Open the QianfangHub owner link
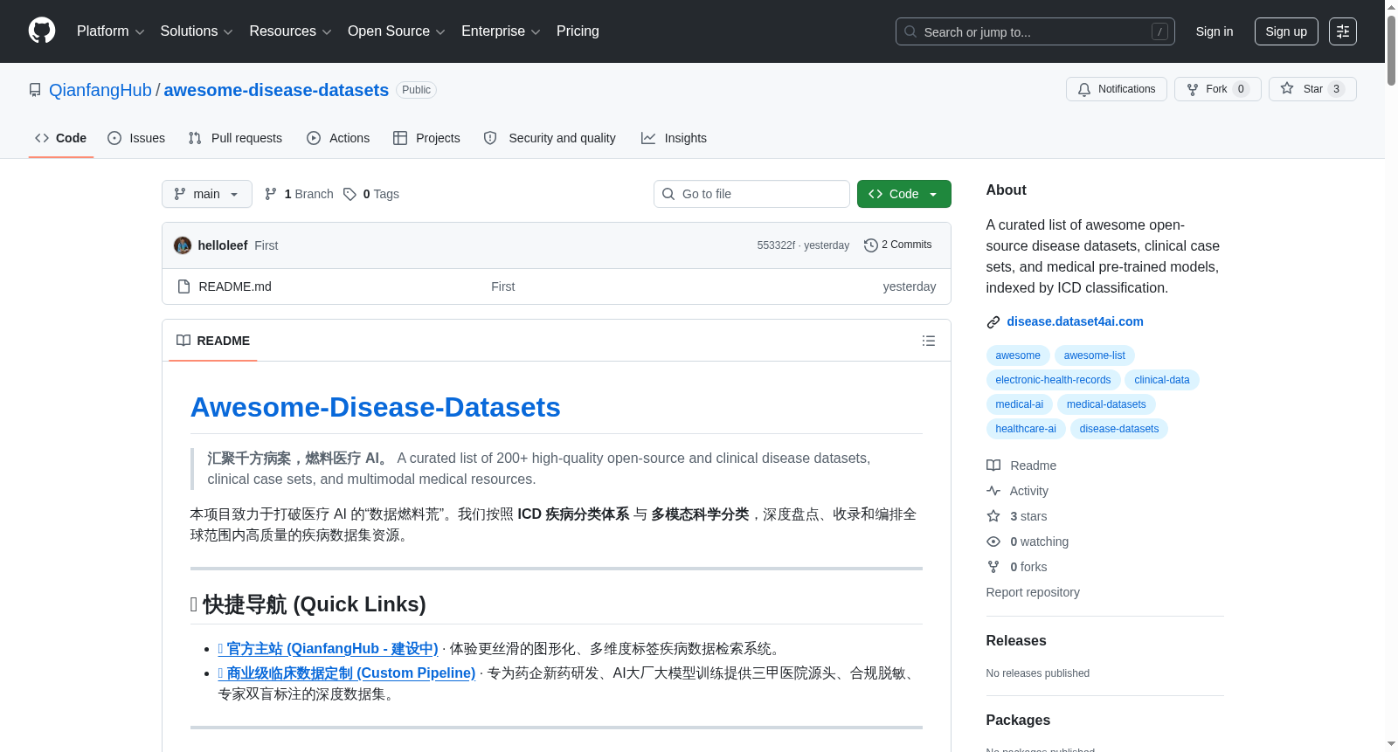The image size is (1398, 752). tap(100, 90)
